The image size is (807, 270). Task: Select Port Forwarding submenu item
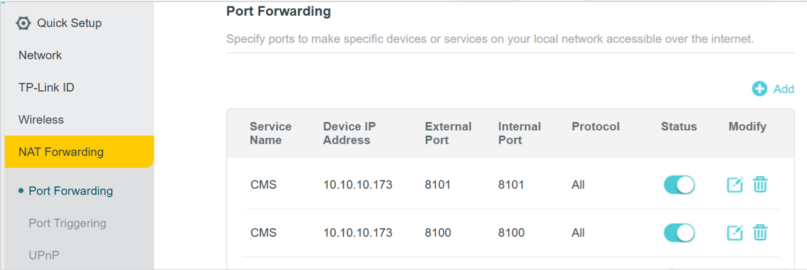coord(70,191)
